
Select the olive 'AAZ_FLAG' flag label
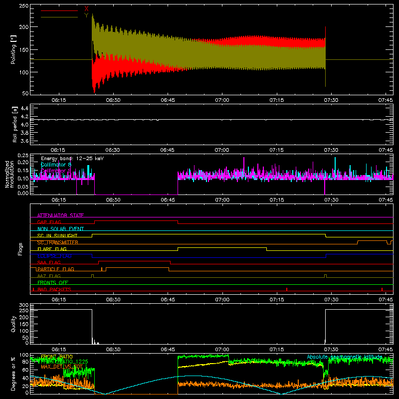coord(49,276)
